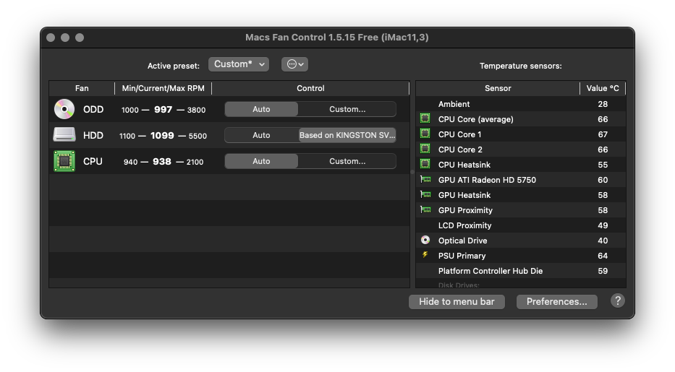Click the CPU Heatsink chip icon
The image size is (675, 372).
(425, 164)
